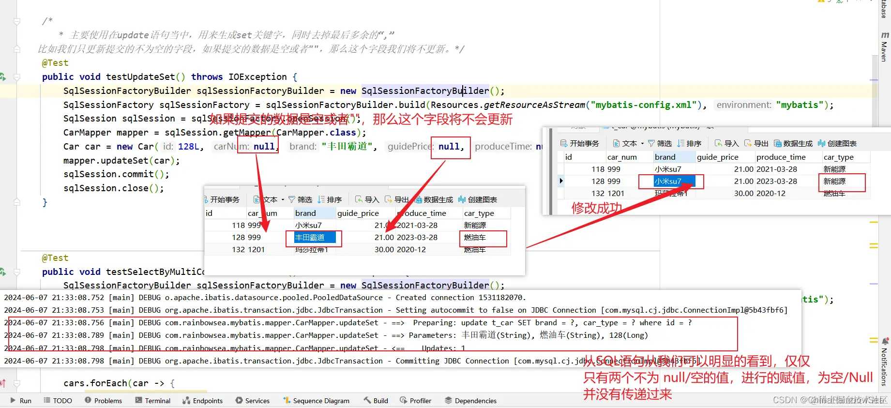Screen dimensions: 891x408
Task: Select the id column header in upper-right table
Action: click(x=585, y=157)
